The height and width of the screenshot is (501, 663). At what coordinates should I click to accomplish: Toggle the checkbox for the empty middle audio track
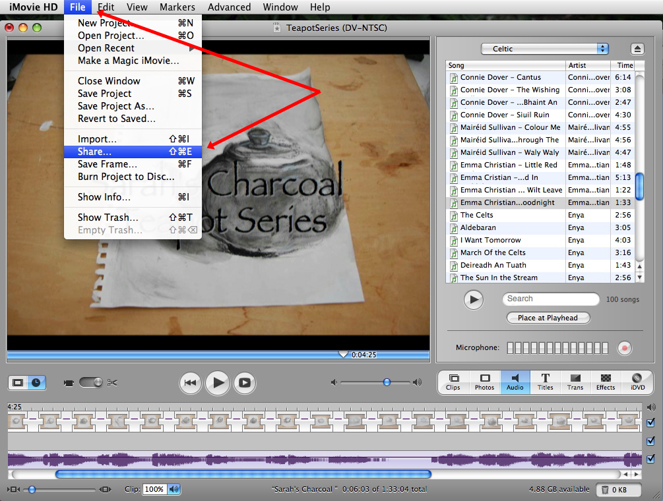point(650,441)
